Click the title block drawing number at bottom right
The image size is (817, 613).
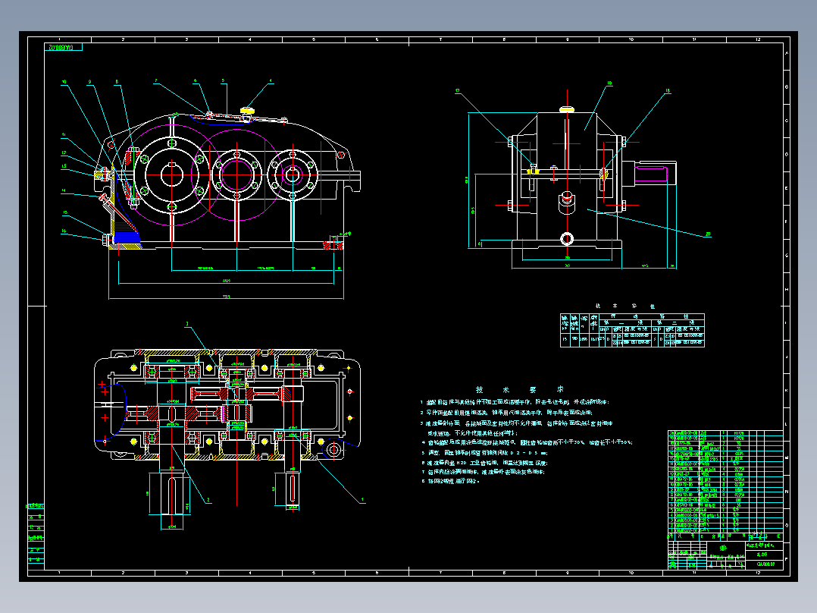765,564
